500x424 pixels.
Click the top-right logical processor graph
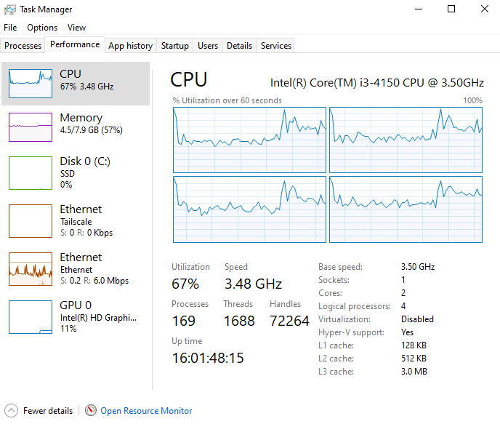(406, 140)
